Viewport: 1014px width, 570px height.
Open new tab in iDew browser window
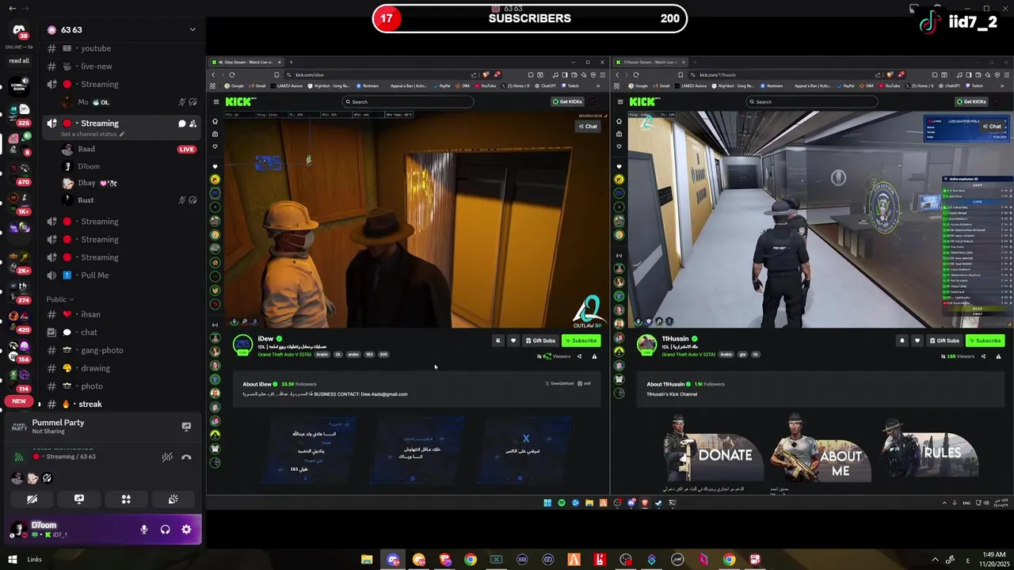tap(291, 62)
